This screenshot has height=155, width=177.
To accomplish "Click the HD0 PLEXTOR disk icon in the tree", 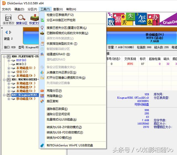I will 9,56.
